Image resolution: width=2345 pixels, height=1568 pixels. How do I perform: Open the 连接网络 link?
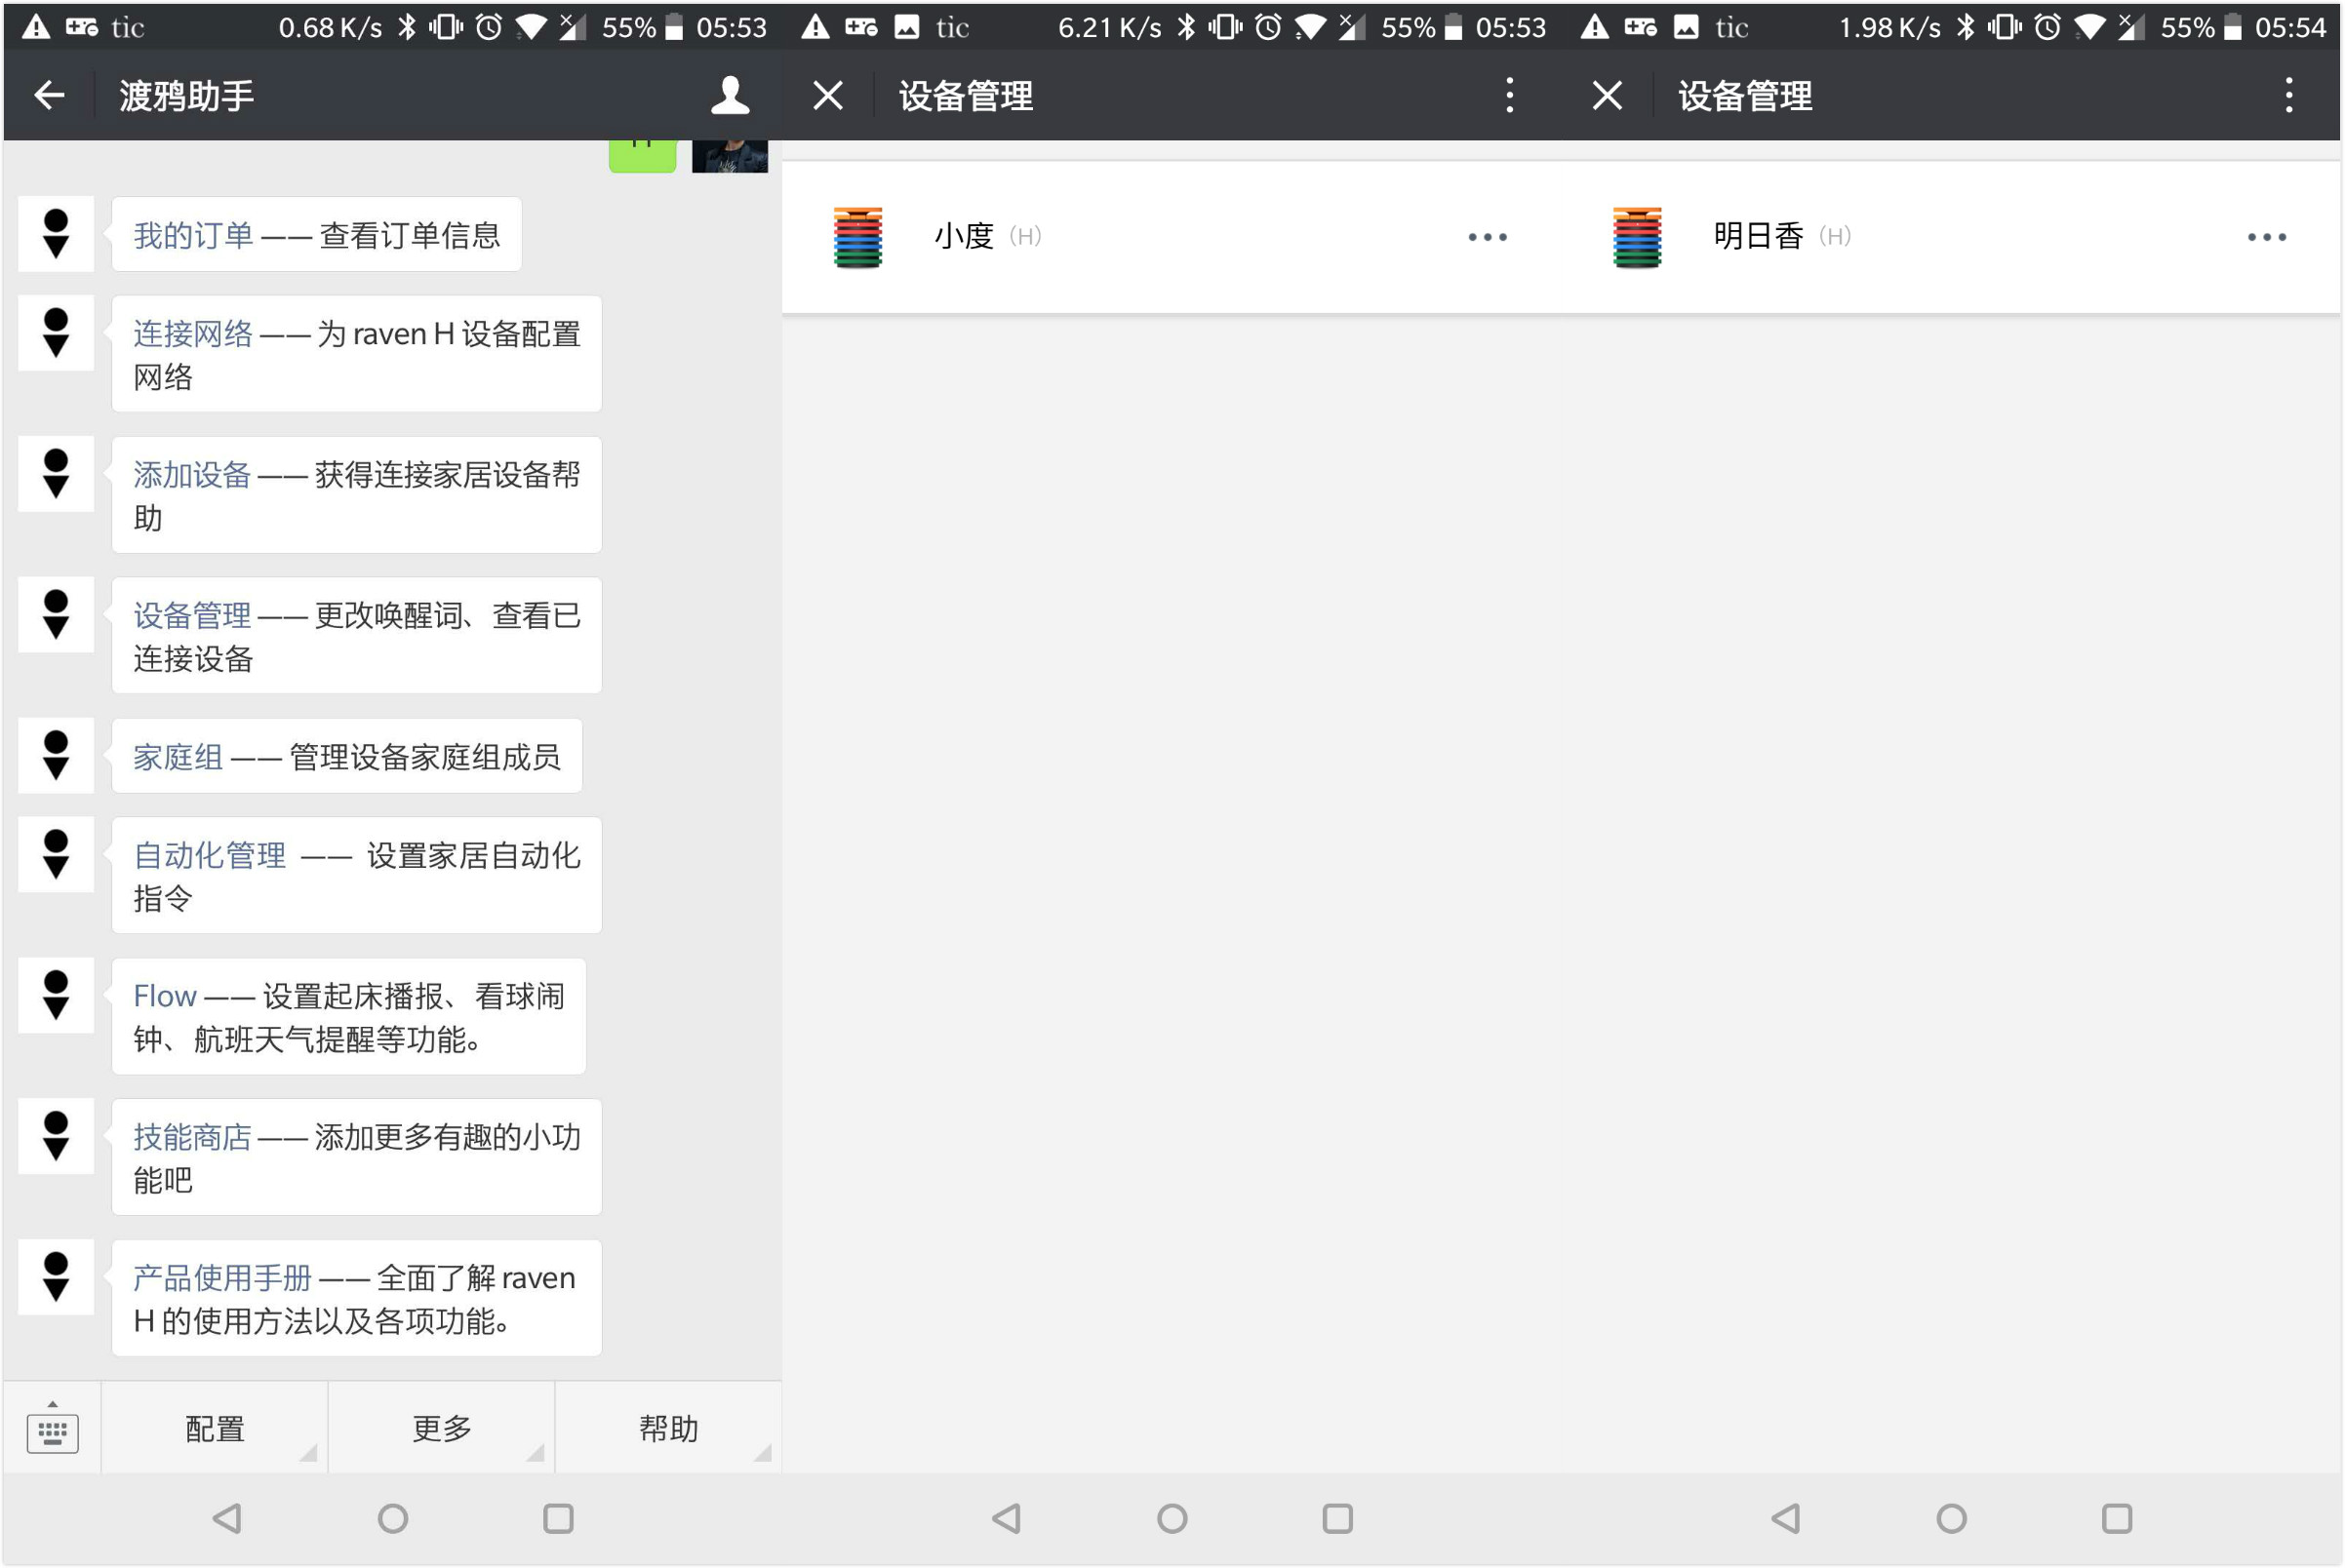click(193, 334)
